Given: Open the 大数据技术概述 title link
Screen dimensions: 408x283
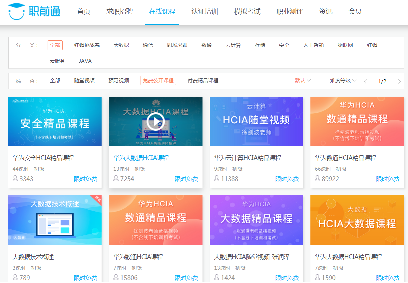Looking at the screenshot, I should pyautogui.click(x=33, y=257).
